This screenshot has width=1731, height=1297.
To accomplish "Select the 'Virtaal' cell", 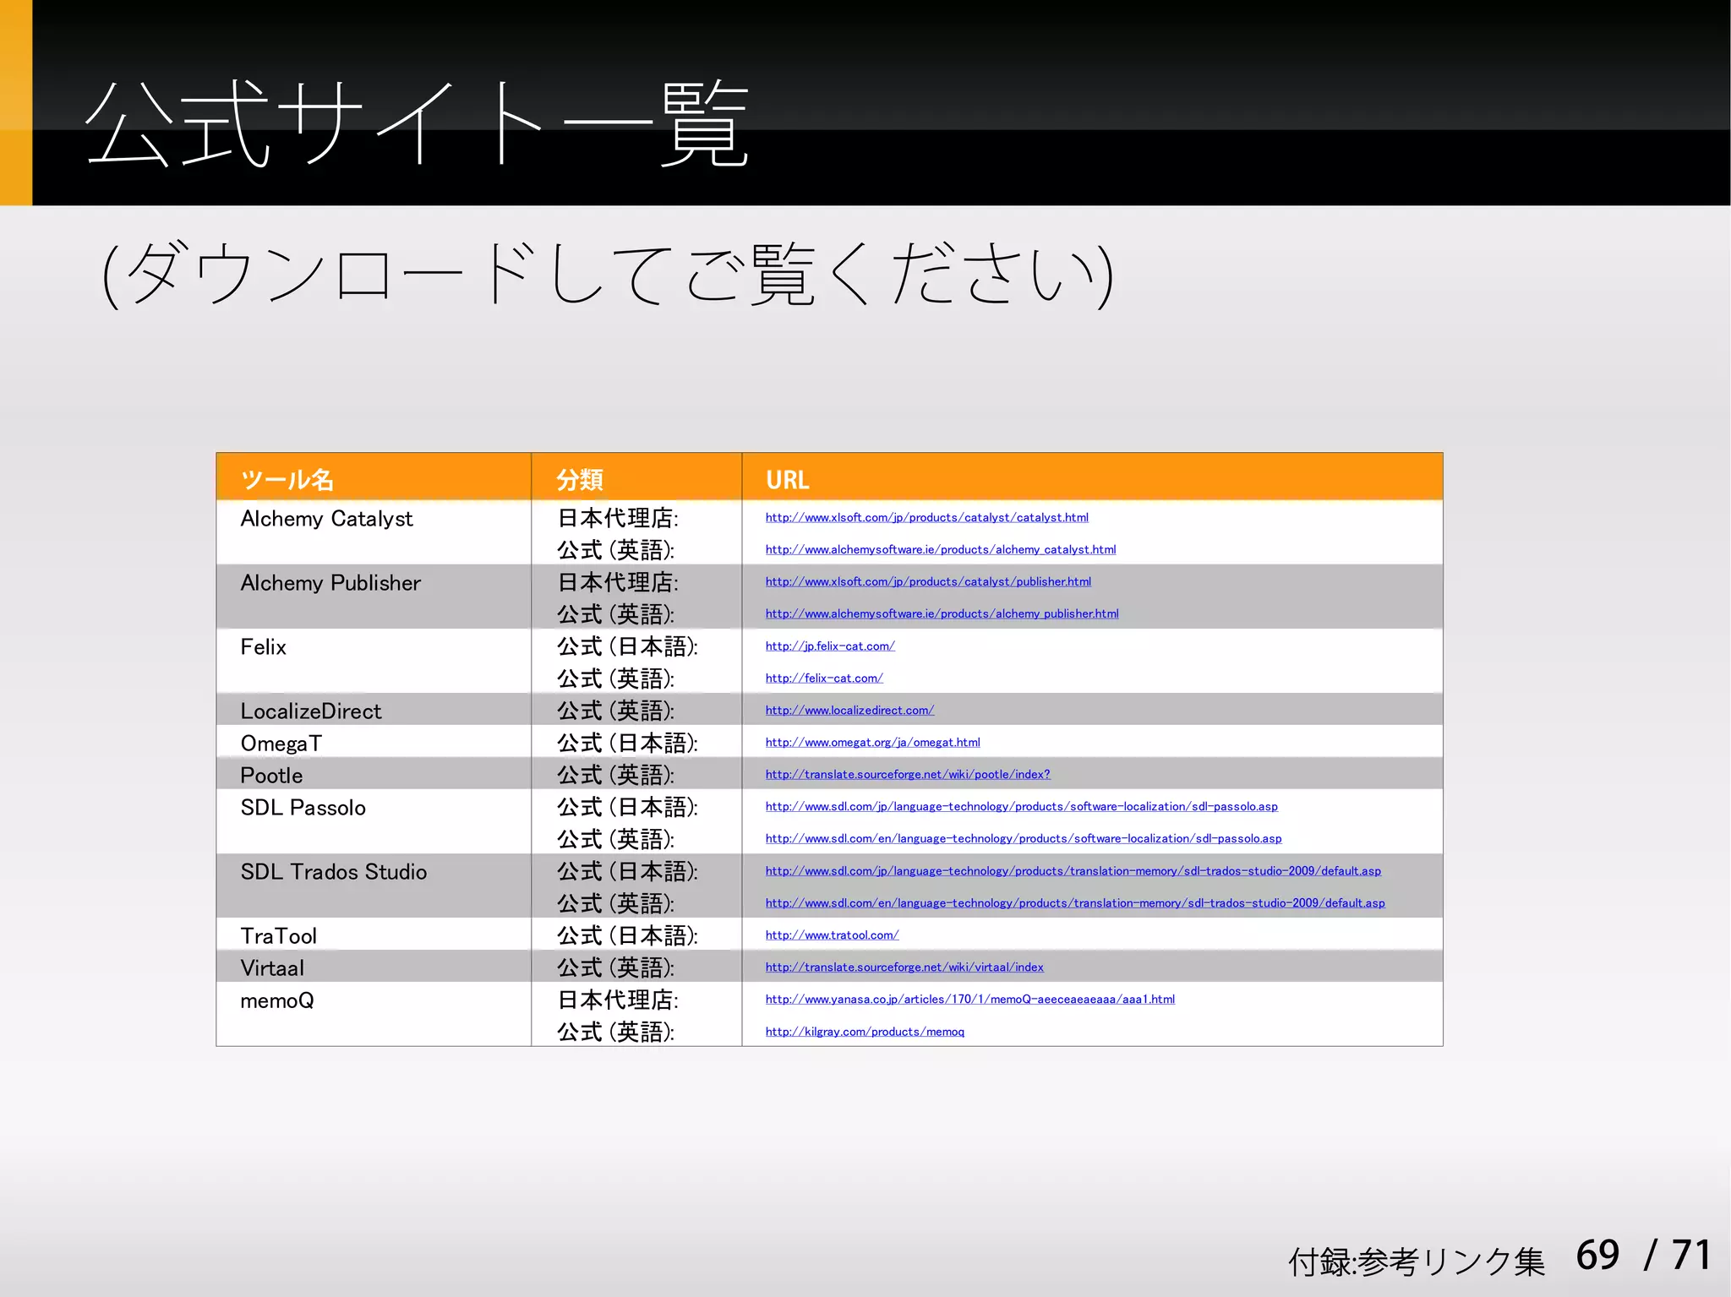I will click(x=374, y=967).
